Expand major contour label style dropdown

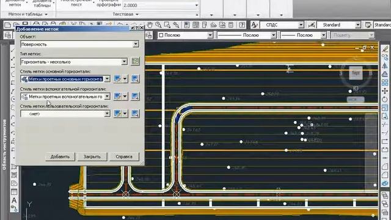(x=107, y=79)
